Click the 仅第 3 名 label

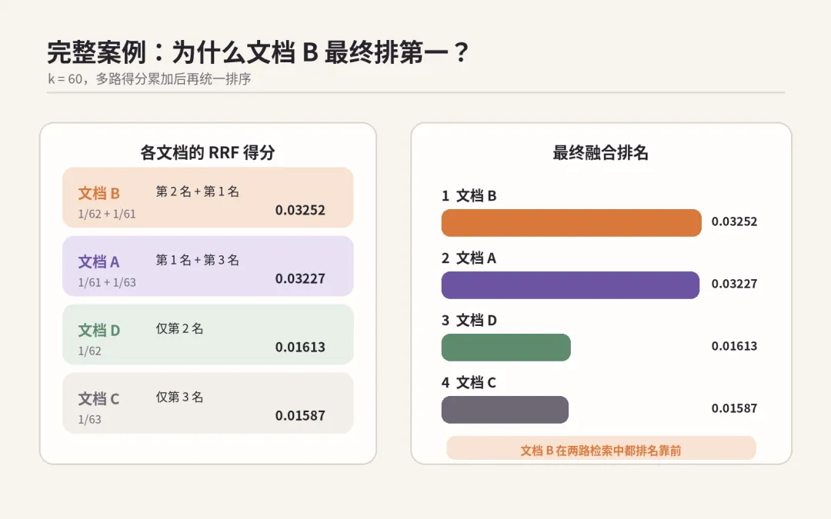tap(179, 397)
